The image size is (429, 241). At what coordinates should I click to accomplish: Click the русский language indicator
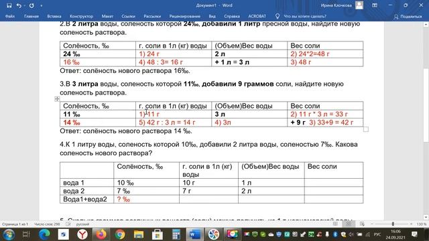click(82, 224)
